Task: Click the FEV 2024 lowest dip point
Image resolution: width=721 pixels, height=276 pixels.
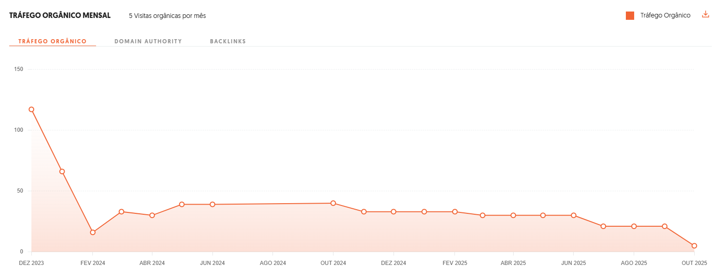Action: pyautogui.click(x=93, y=232)
